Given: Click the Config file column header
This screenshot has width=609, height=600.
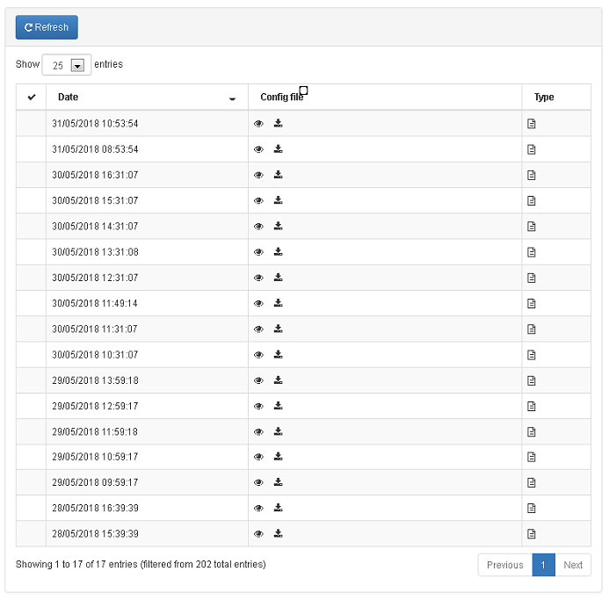Looking at the screenshot, I should pos(385,98).
